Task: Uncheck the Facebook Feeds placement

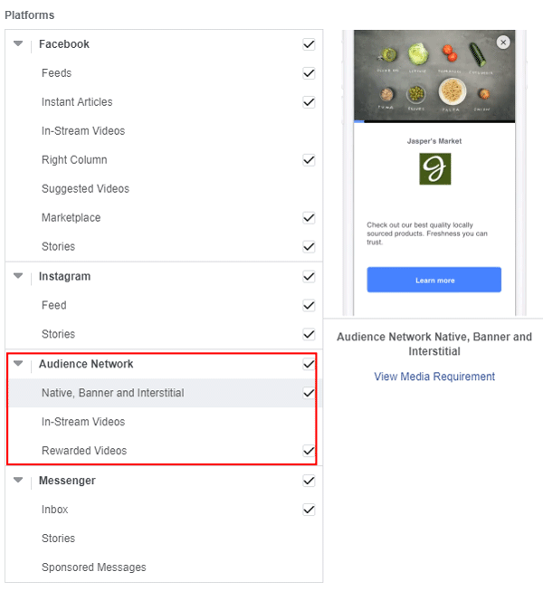Action: [x=309, y=73]
